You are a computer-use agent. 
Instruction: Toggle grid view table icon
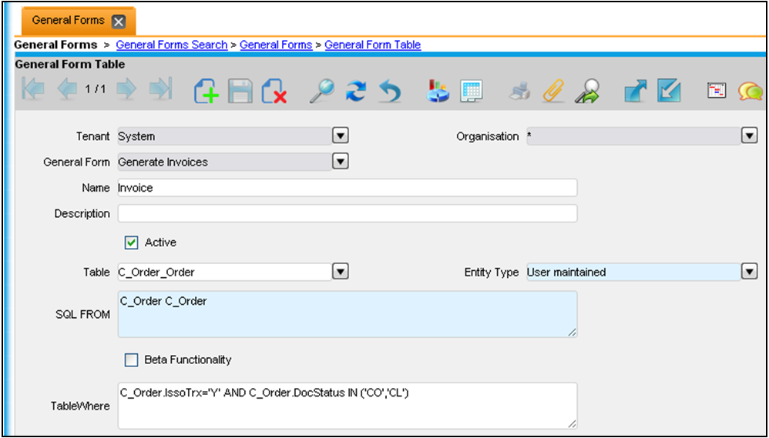click(x=472, y=91)
